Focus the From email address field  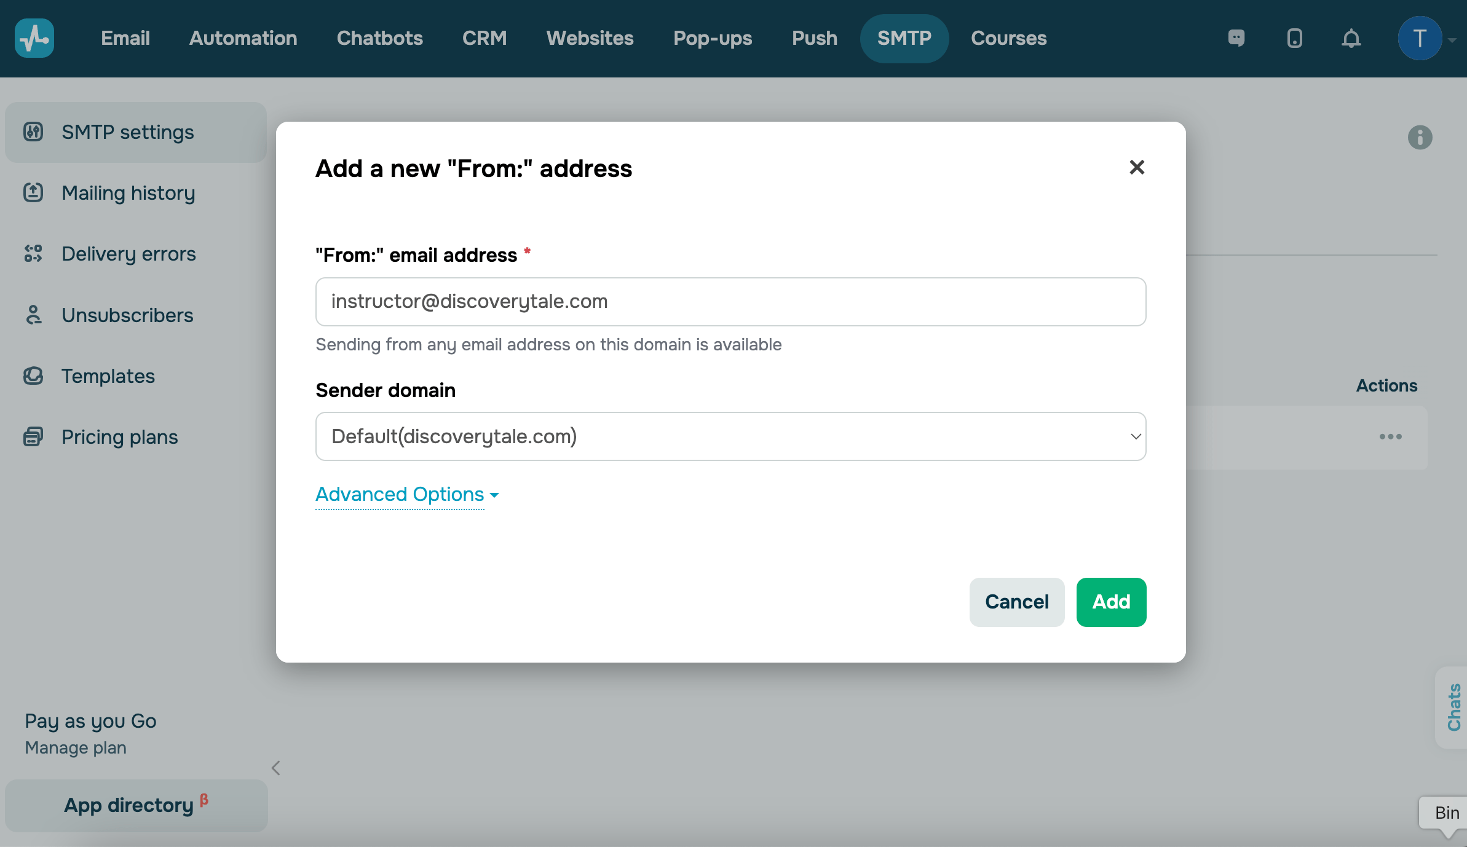[730, 302]
